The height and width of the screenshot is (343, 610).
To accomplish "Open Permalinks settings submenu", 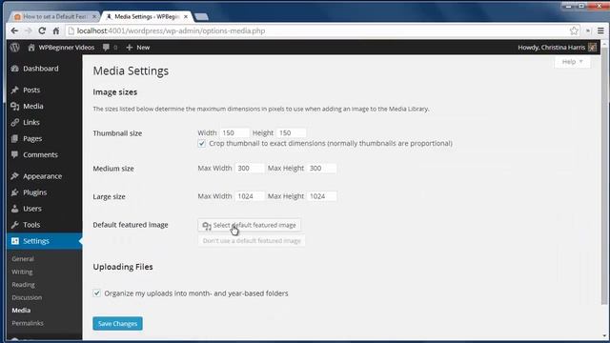I will click(28, 323).
